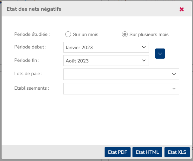Select the "Sur plusieurs mois" radio button

click(x=125, y=34)
